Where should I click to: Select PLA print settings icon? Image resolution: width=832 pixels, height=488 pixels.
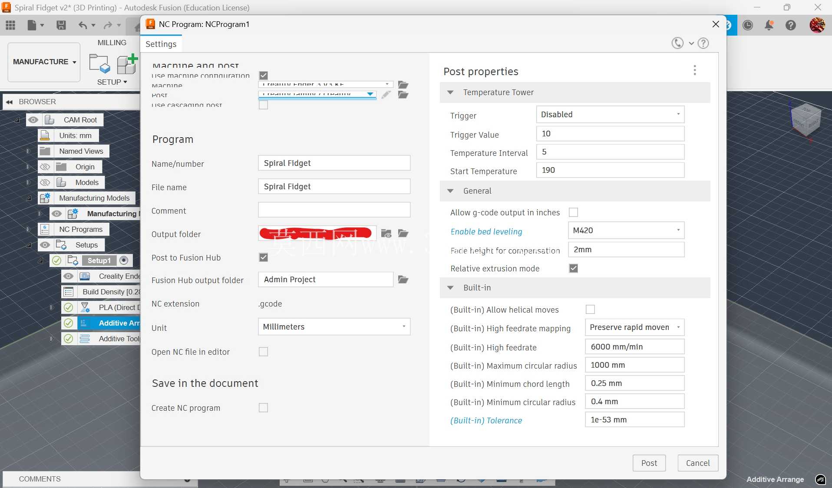coord(85,307)
